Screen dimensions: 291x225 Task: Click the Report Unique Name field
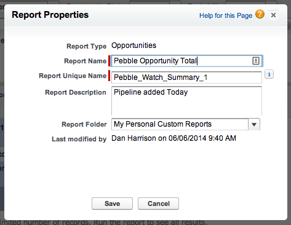(x=186, y=77)
